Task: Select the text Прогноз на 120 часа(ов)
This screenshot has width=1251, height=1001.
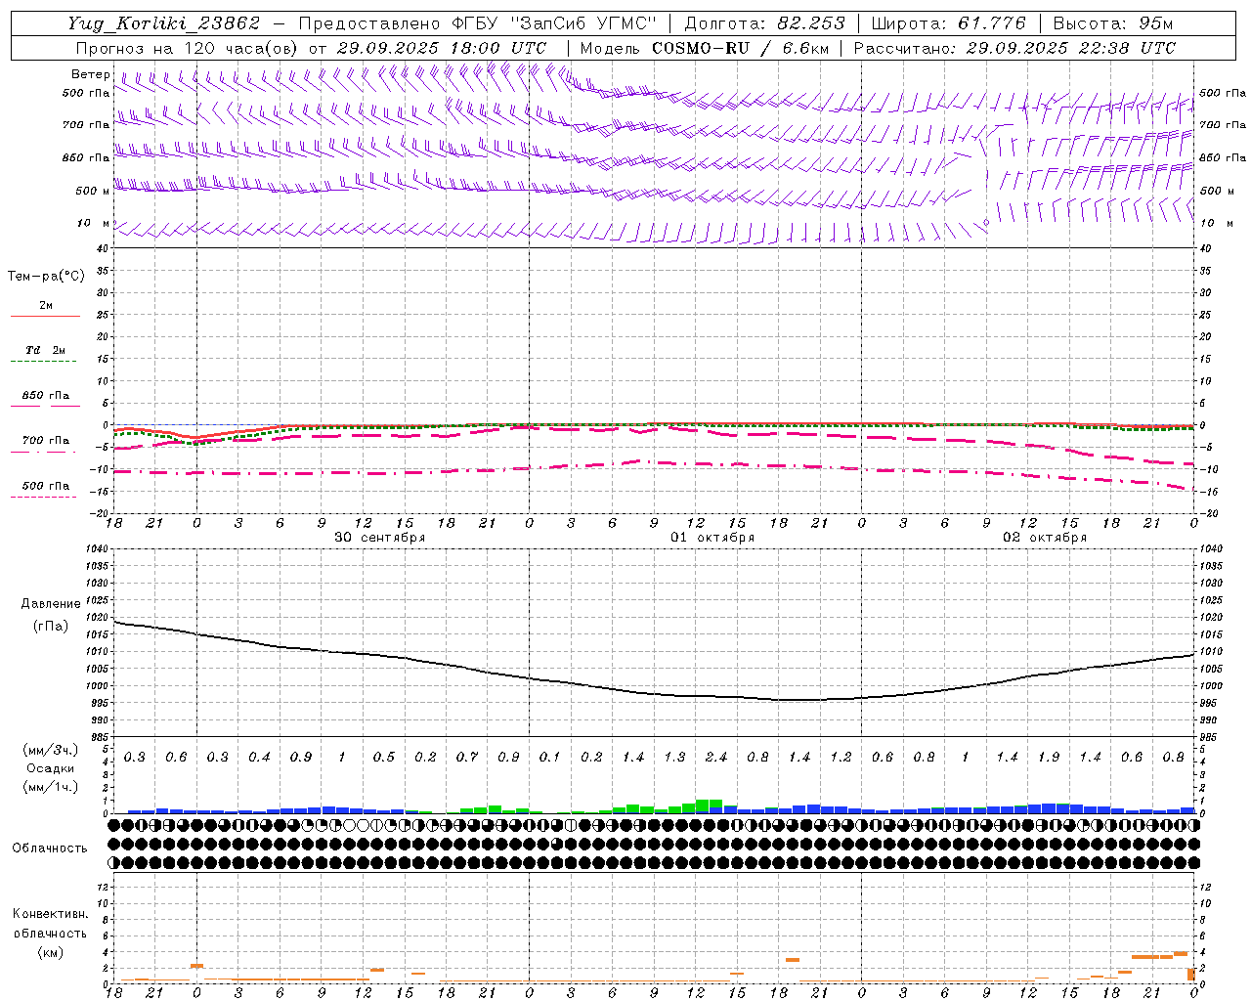Action: 188,48
